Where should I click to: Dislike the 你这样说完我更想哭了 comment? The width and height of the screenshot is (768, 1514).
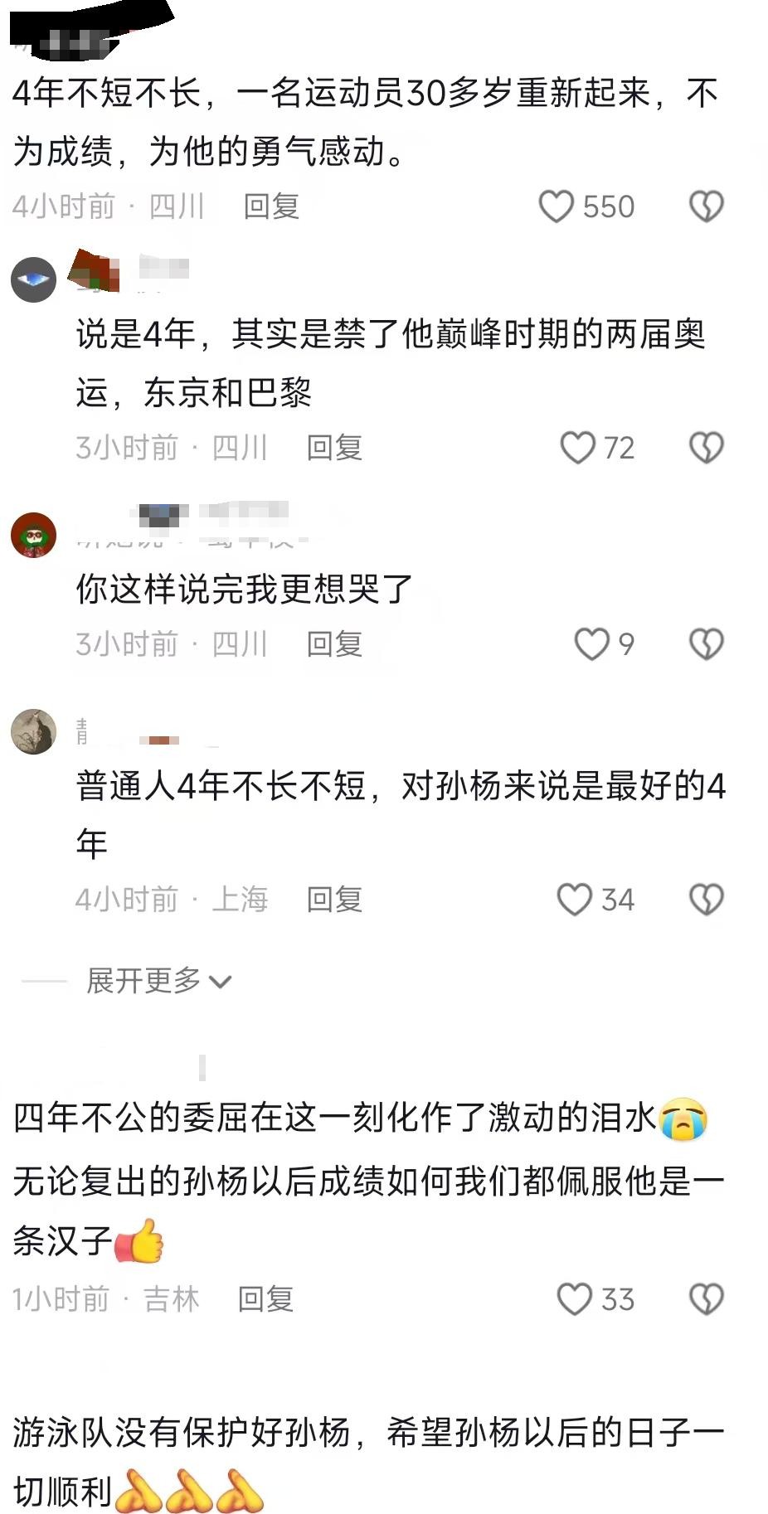point(707,644)
